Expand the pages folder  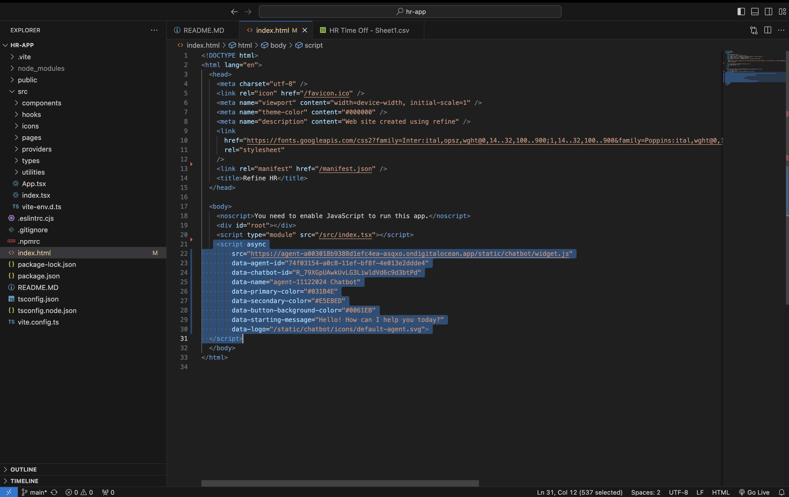click(x=83, y=138)
